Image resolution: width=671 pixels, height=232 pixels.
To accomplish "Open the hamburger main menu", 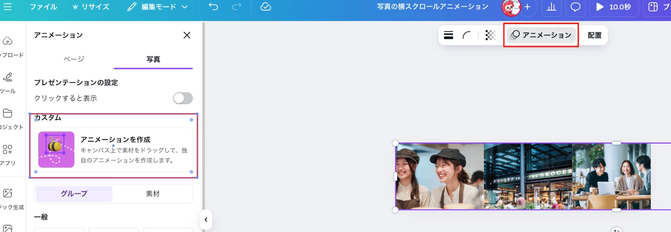I will coord(7,7).
